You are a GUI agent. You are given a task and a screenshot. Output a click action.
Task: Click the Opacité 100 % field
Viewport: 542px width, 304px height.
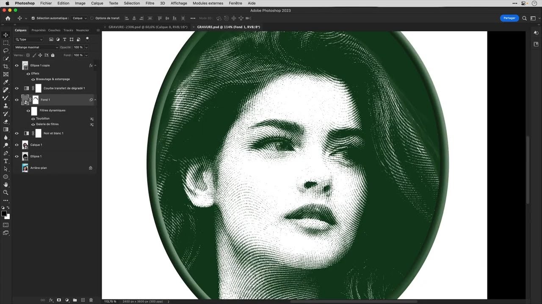[x=78, y=47]
